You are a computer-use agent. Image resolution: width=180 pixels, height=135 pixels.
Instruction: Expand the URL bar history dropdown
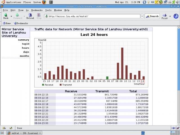(x=142, y=16)
